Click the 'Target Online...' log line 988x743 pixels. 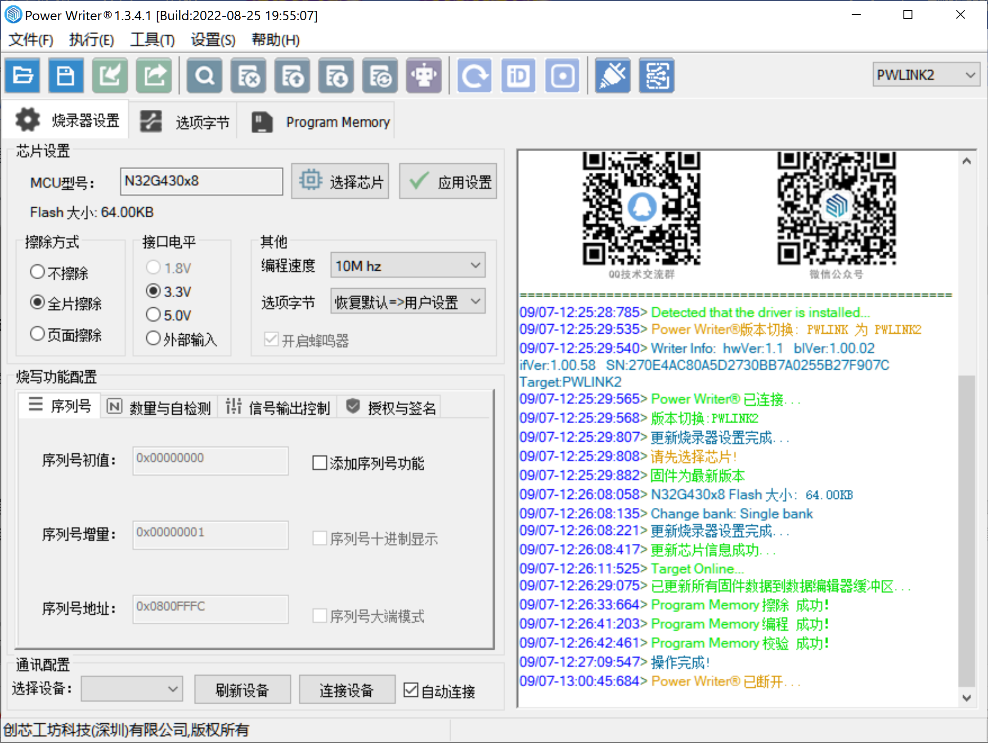(632, 568)
